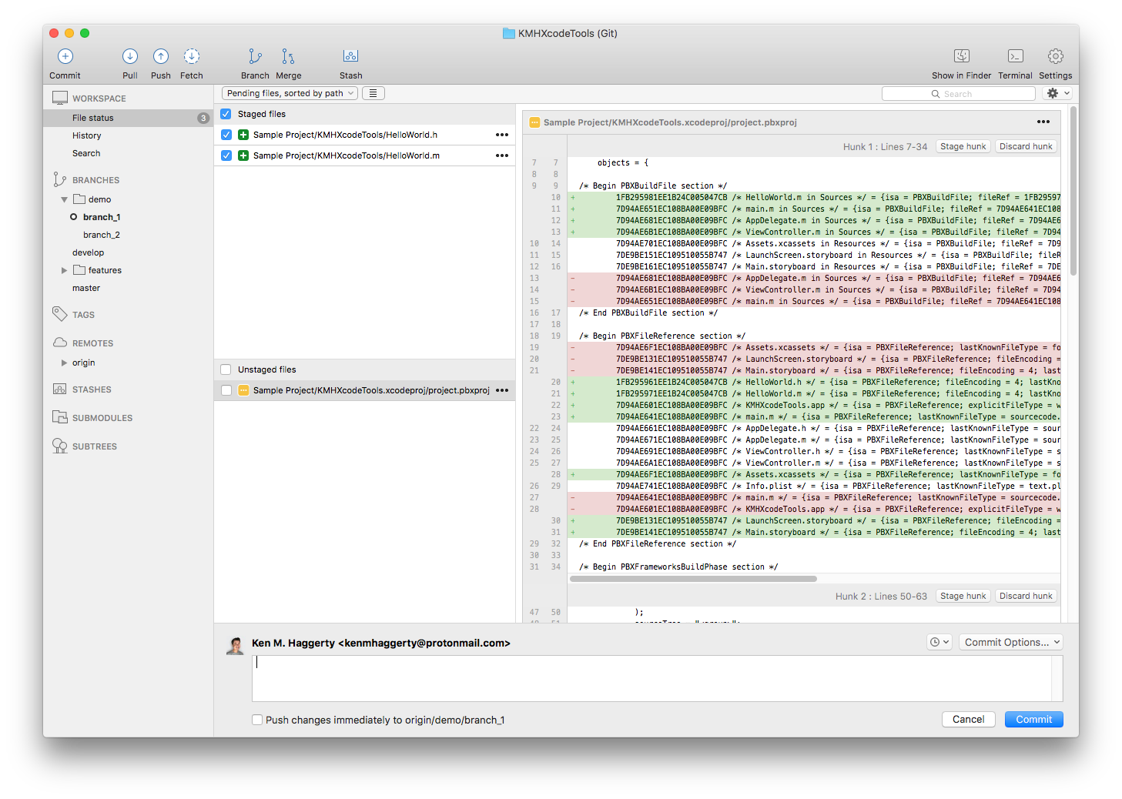
Task: Open the Branch tool
Action: [x=255, y=56]
